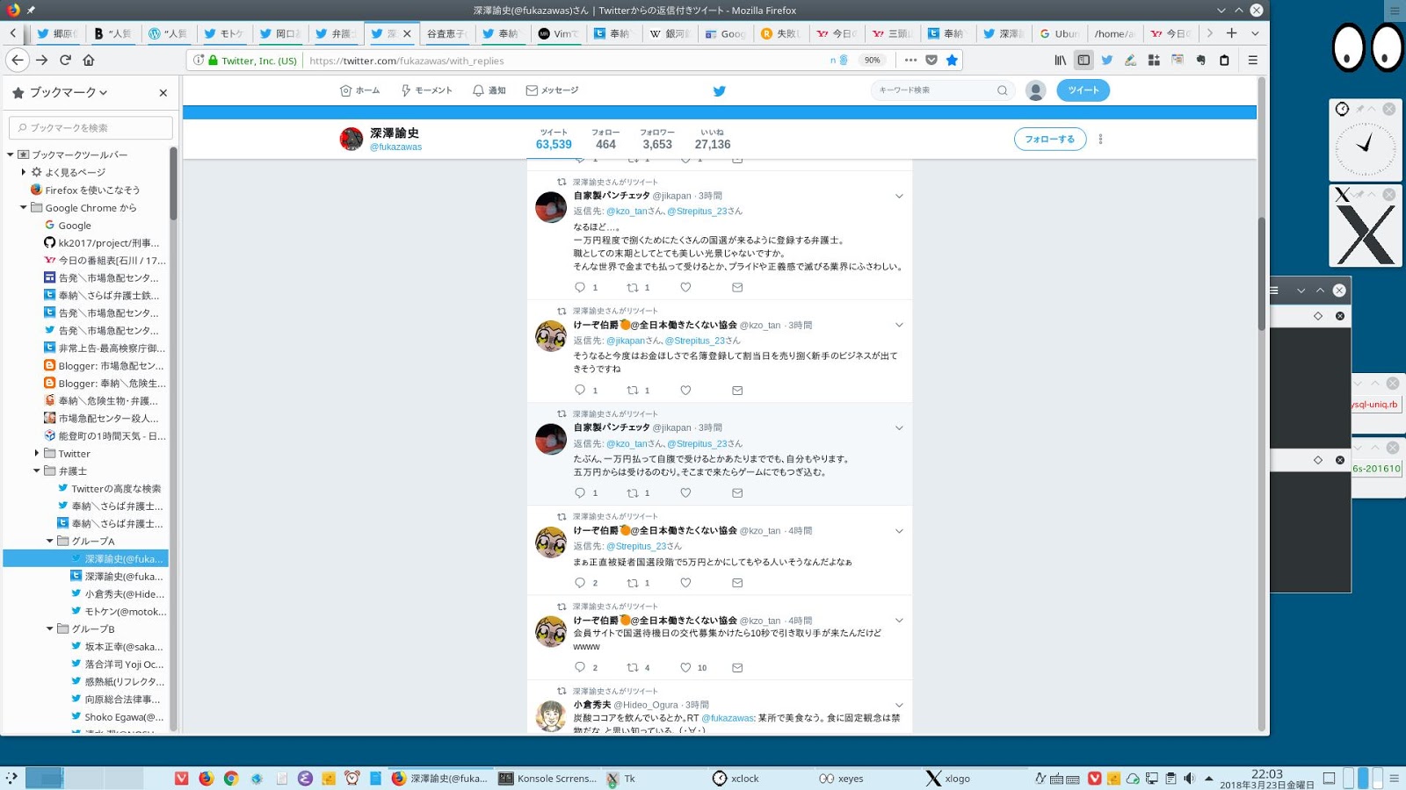Image resolution: width=1406 pixels, height=790 pixels.
Task: Close the bookmarks sidebar
Action: click(163, 93)
